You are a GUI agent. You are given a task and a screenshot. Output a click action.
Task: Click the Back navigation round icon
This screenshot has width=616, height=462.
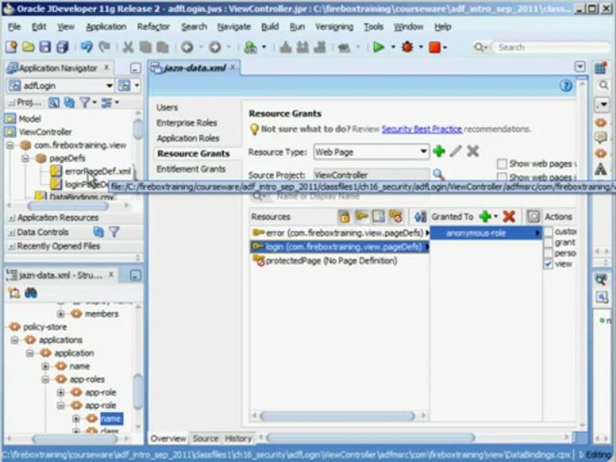pyautogui.click(x=187, y=47)
